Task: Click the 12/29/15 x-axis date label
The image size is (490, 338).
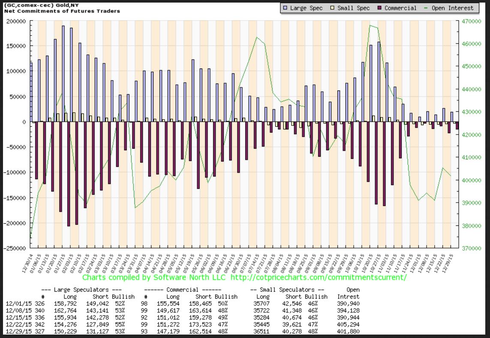Action: point(451,261)
